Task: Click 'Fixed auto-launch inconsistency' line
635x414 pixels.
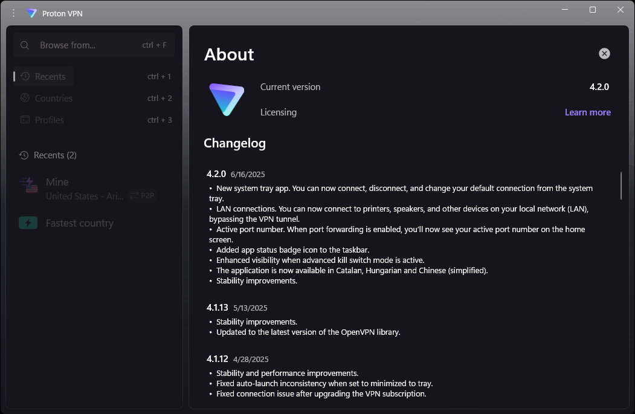Action: coord(324,383)
